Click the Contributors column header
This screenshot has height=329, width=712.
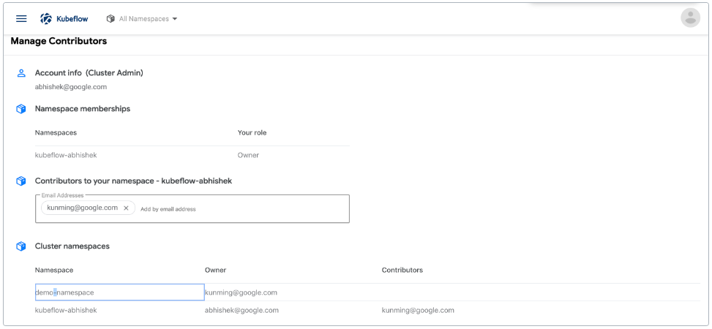(402, 270)
